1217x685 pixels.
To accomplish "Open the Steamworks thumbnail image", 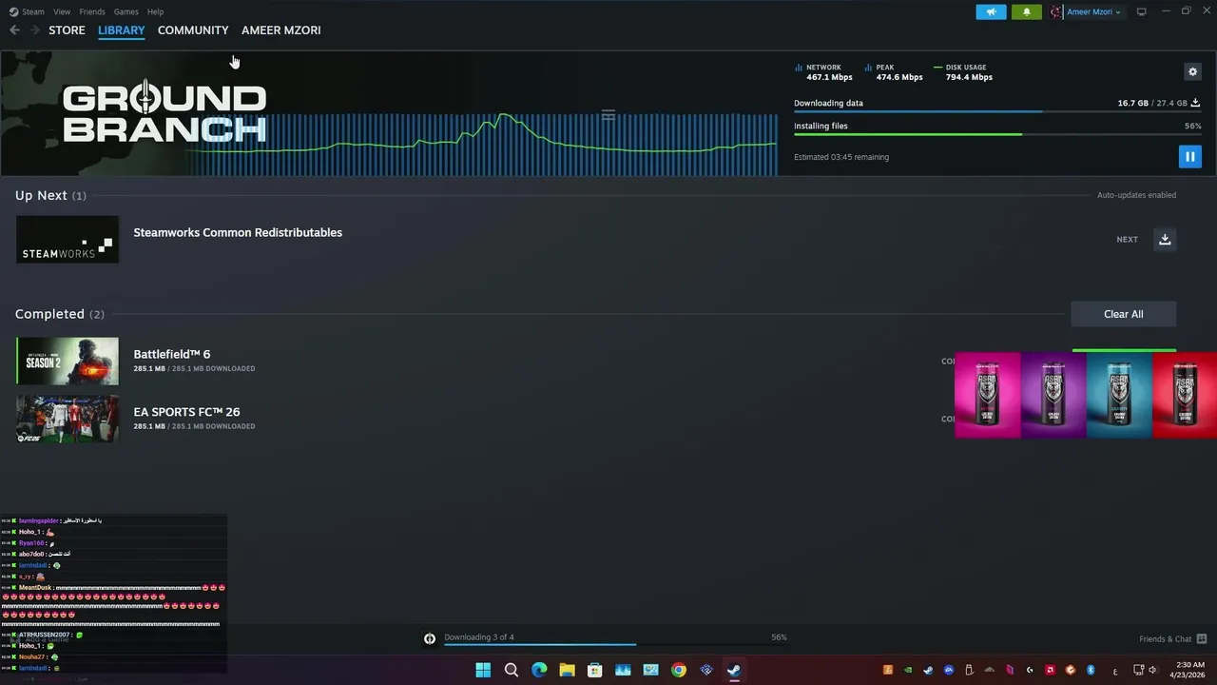I will point(68,239).
